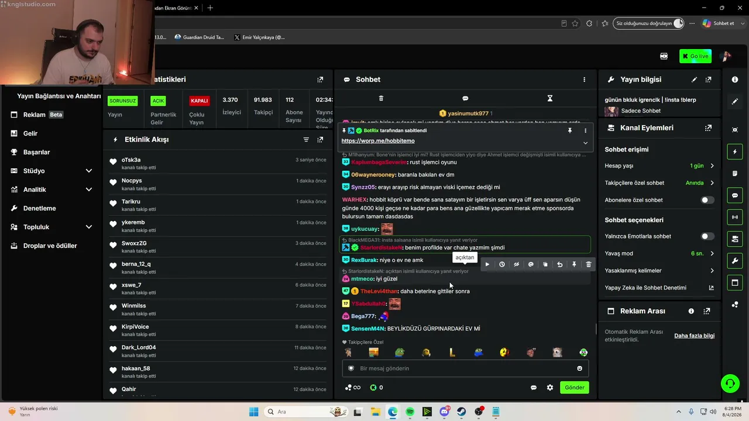Viewport: 749px width, 421px height.
Task: Open the hourglass tab in the chat panel
Action: pyautogui.click(x=549, y=98)
